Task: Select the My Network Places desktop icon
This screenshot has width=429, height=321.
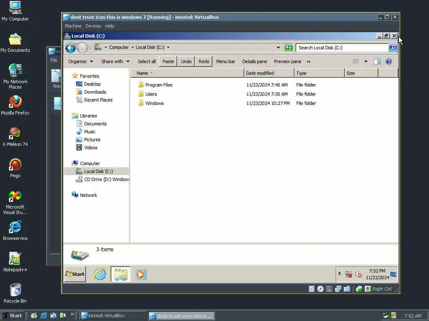Action: tap(15, 76)
